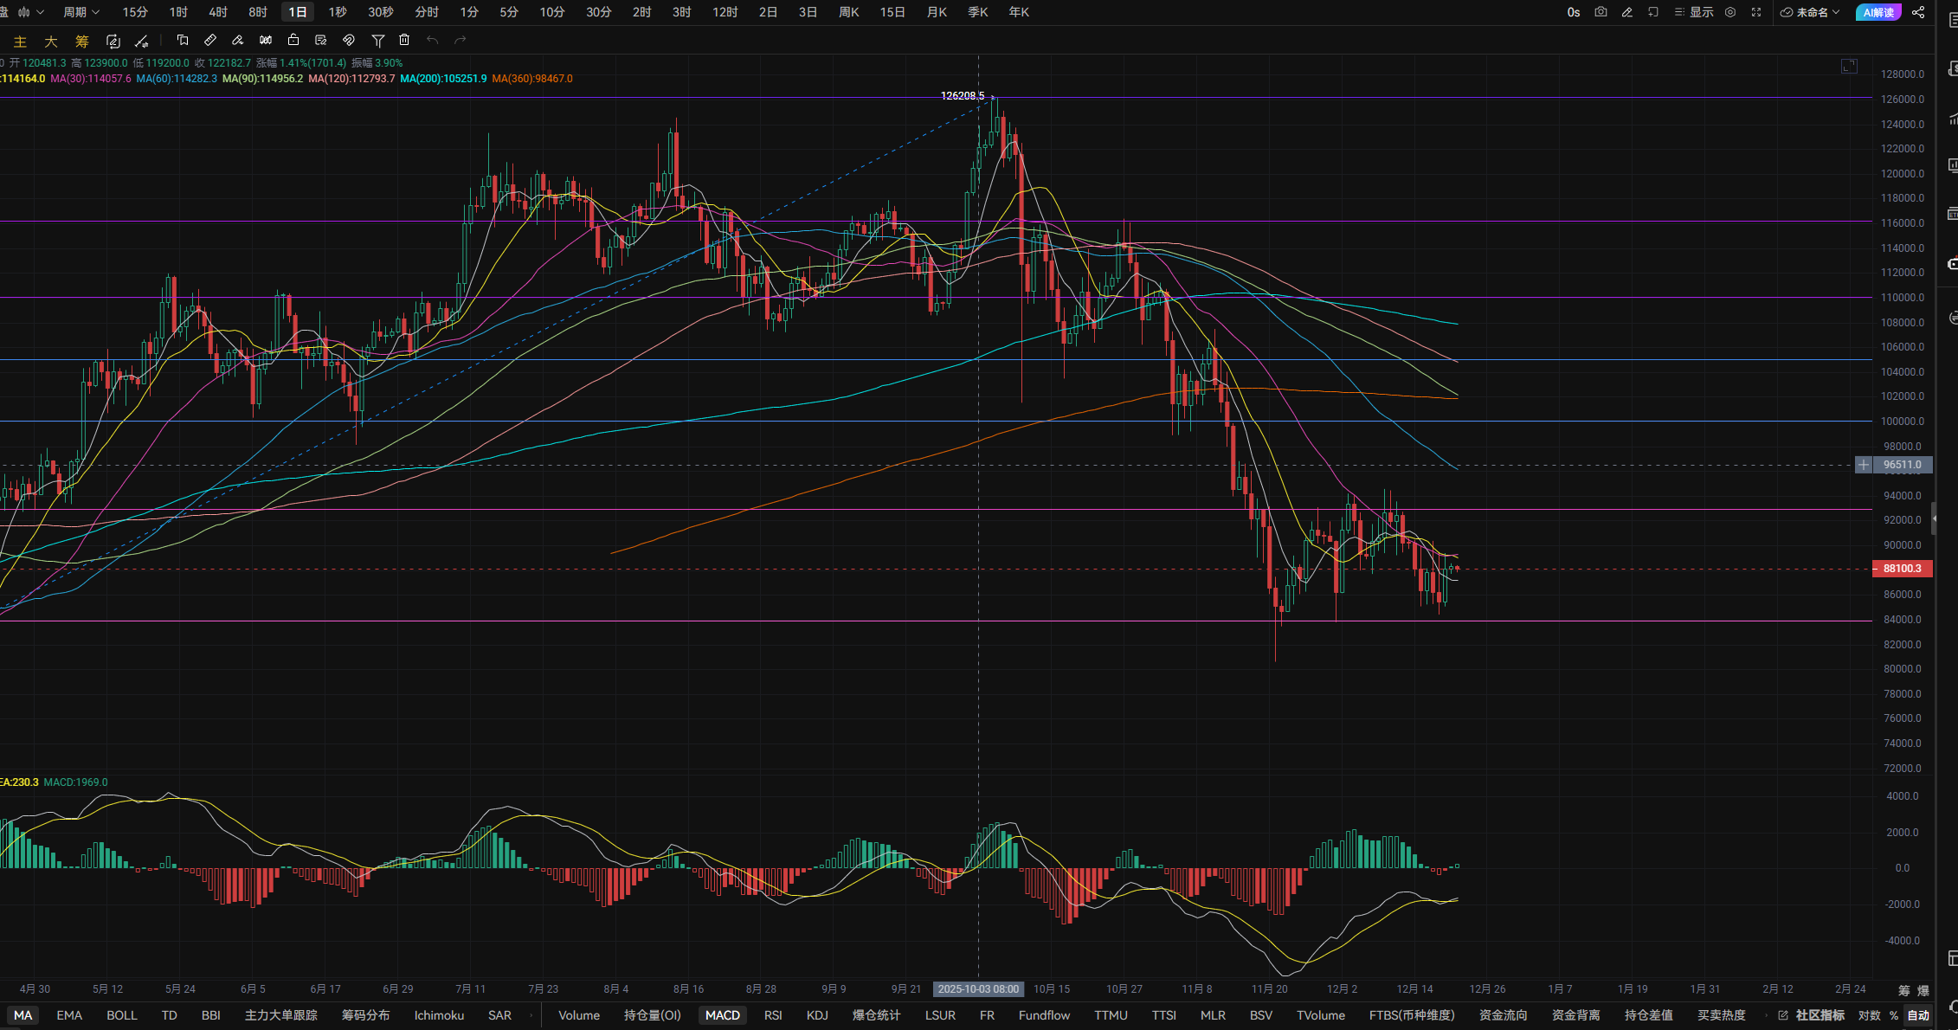Image resolution: width=1958 pixels, height=1030 pixels.
Task: Click the drawing lock icon
Action: coord(293,40)
